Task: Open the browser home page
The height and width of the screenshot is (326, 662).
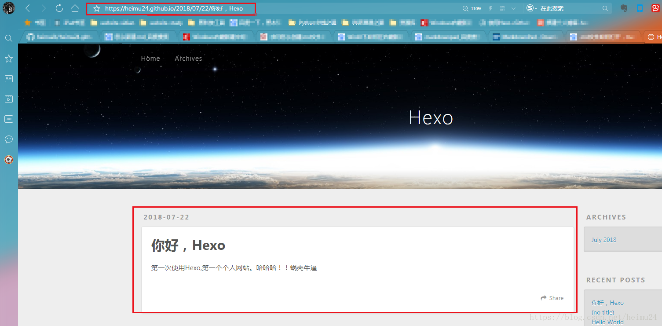Action: (75, 8)
